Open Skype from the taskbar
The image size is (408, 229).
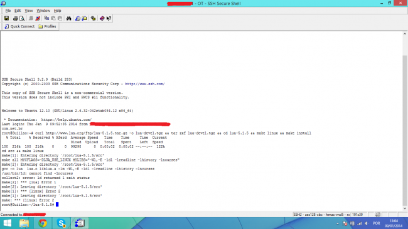click(61, 223)
